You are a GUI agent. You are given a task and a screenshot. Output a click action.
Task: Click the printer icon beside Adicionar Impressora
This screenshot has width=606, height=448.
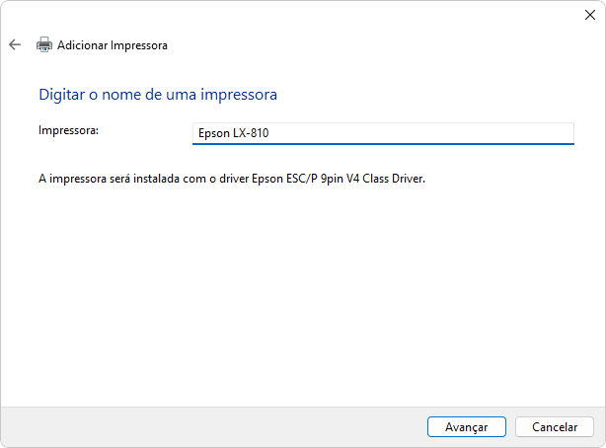tap(44, 44)
